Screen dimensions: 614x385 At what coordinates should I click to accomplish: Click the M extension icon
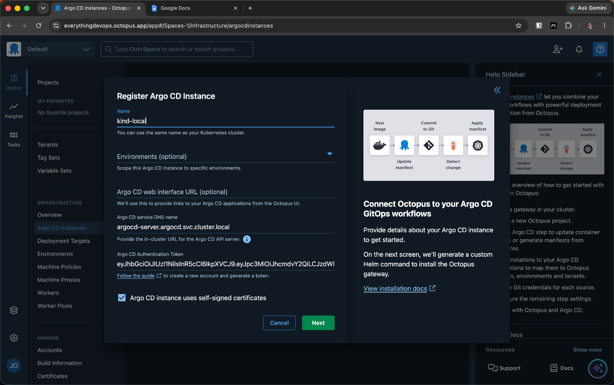pyautogui.click(x=553, y=26)
